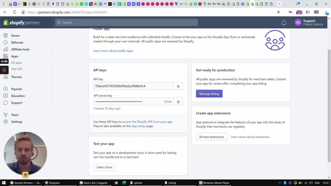This screenshot has height=186, width=331.
Task: Click the Manage listing button
Action: pyautogui.click(x=209, y=94)
